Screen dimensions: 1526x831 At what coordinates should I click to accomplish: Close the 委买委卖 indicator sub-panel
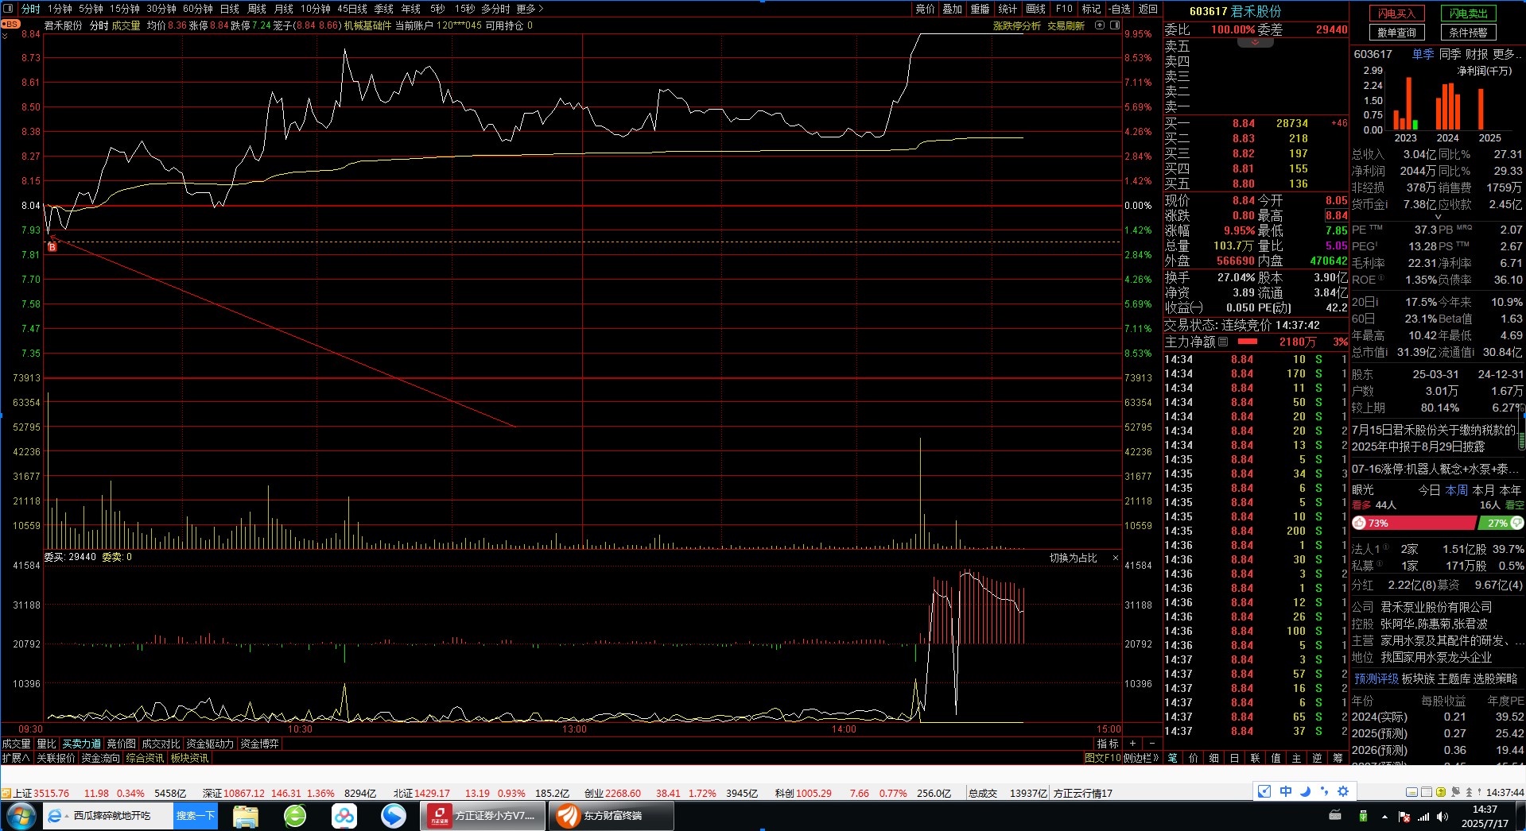[1115, 558]
